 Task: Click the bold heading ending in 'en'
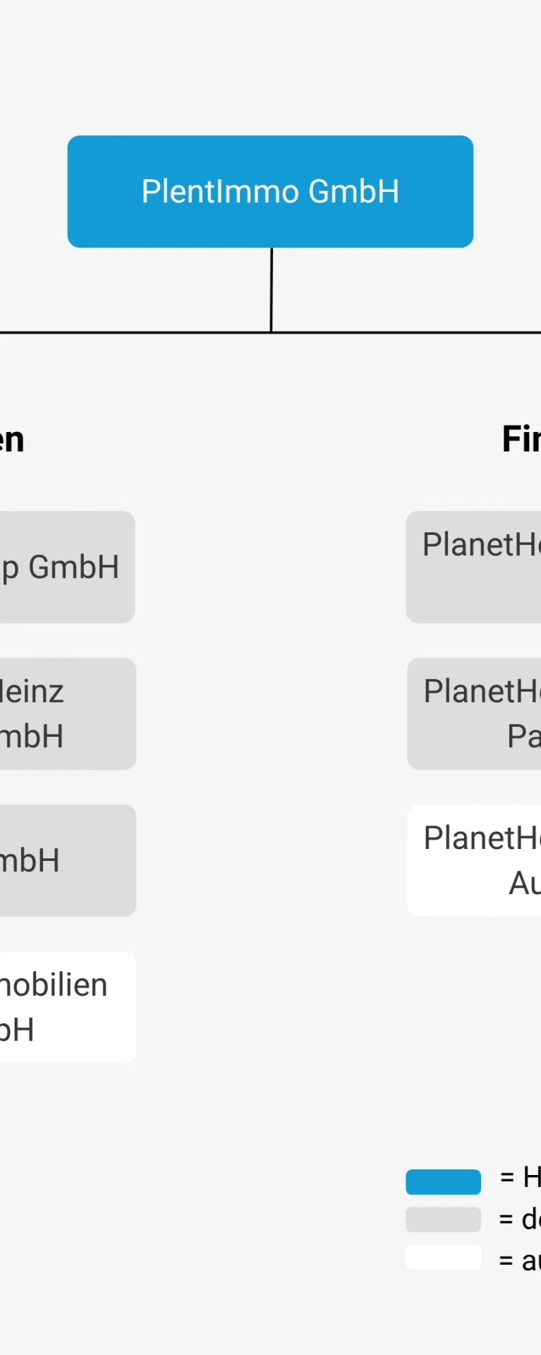tap(12, 440)
